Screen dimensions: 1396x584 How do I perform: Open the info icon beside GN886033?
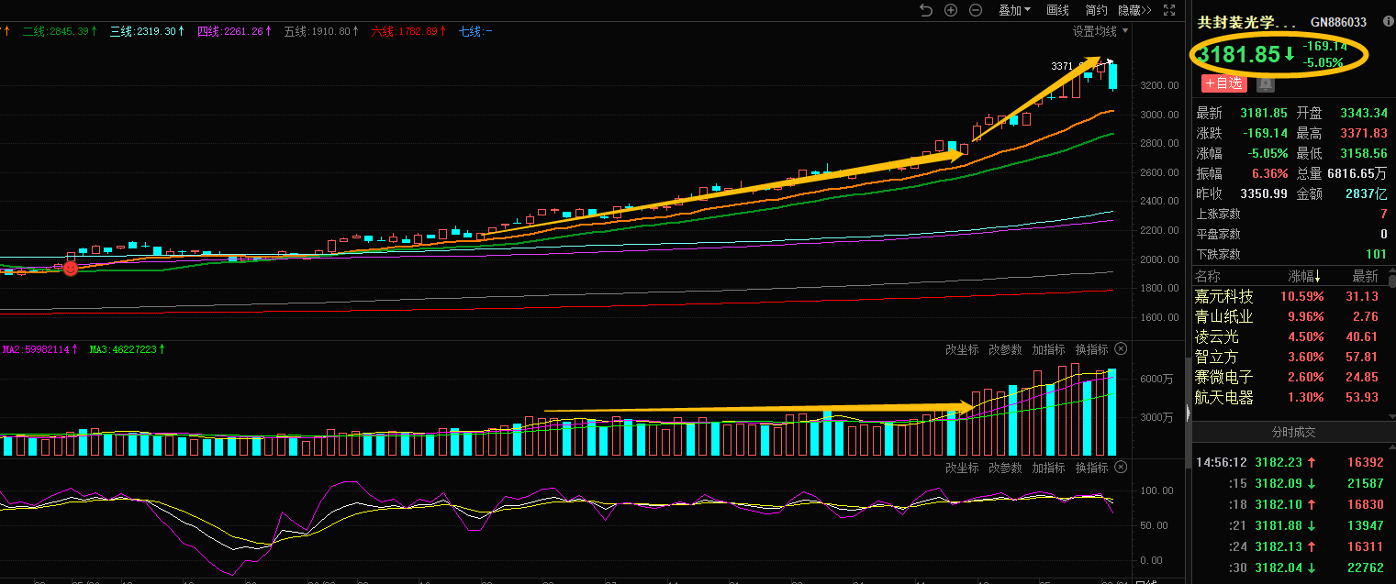(x=1388, y=21)
